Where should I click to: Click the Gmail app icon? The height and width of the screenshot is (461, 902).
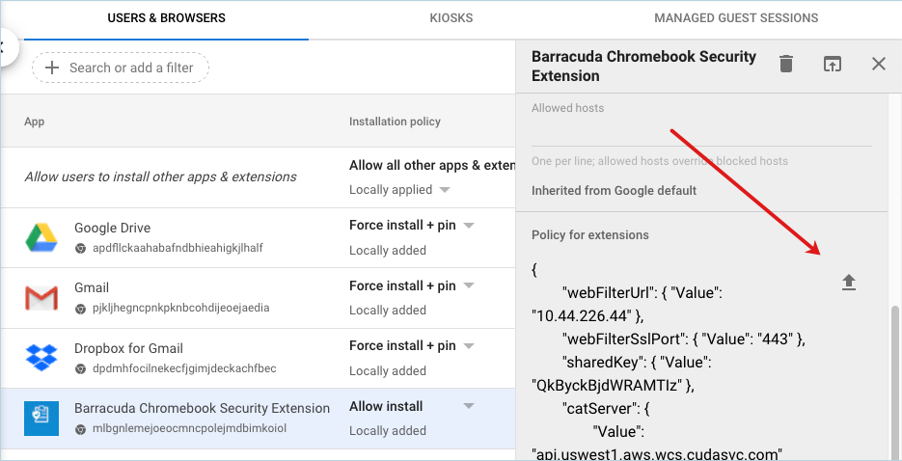(41, 298)
